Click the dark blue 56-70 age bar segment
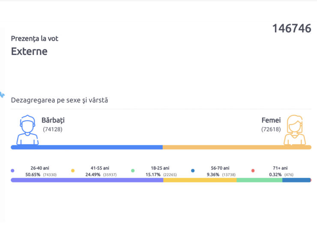 tap(296, 180)
